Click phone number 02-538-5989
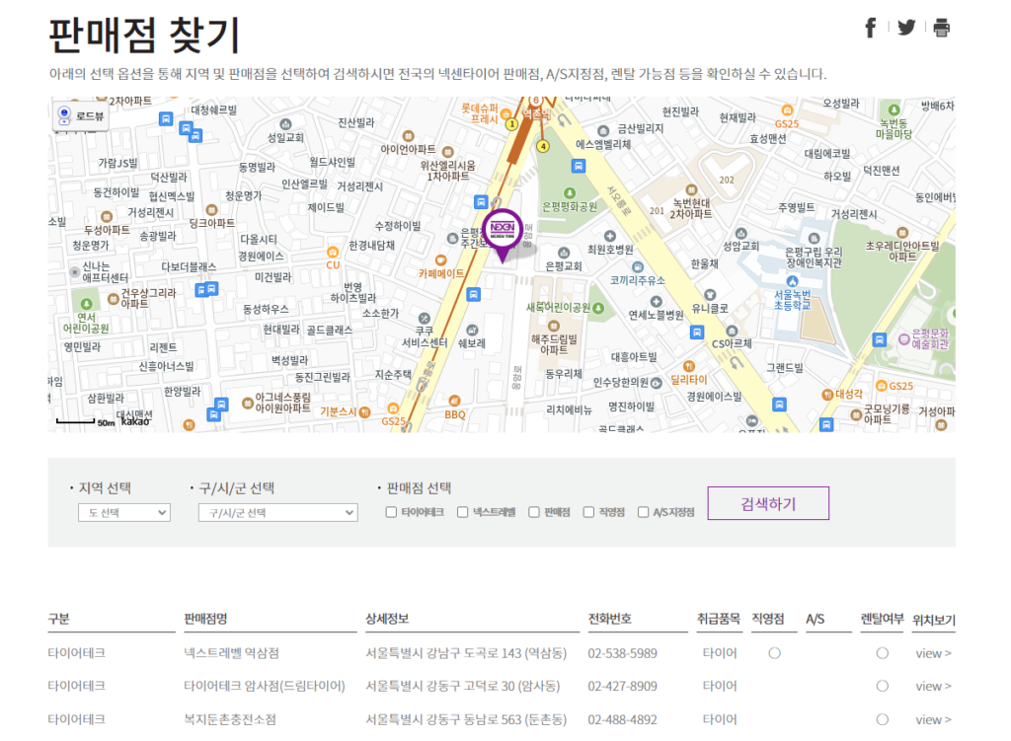 622,653
